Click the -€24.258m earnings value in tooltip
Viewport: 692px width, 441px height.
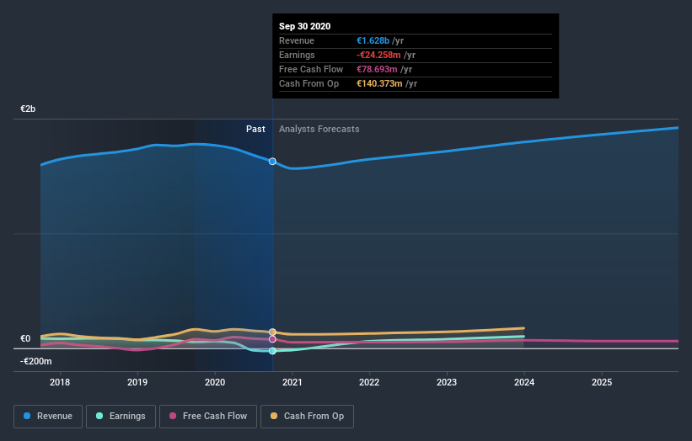[x=378, y=55]
